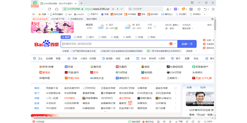Switch to the 地图 search tab

coord(115,37)
